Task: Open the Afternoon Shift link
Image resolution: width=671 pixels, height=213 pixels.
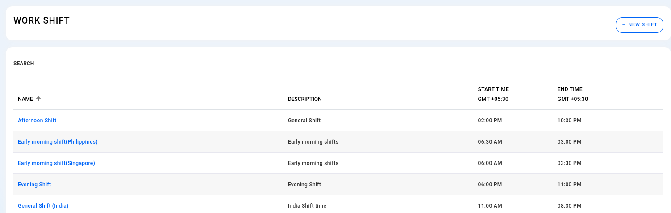Action: click(x=37, y=121)
